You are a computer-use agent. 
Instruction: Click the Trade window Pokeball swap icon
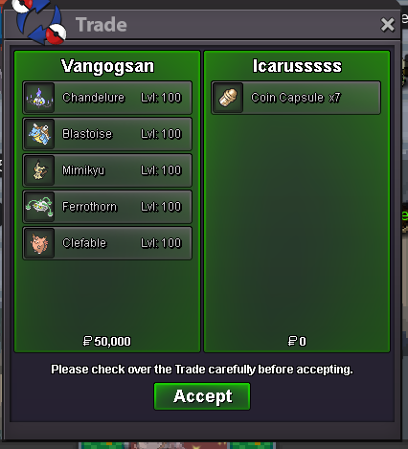[40, 21]
